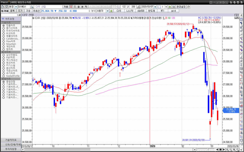Select P&F차트 analysis chart
This screenshot has height=152, width=244.
[x=11, y=58]
